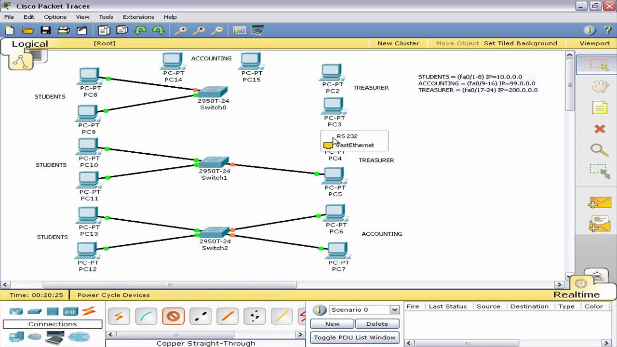The image size is (617, 347).
Task: Select FastEthernet in the PC4 popup
Action: click(x=355, y=145)
